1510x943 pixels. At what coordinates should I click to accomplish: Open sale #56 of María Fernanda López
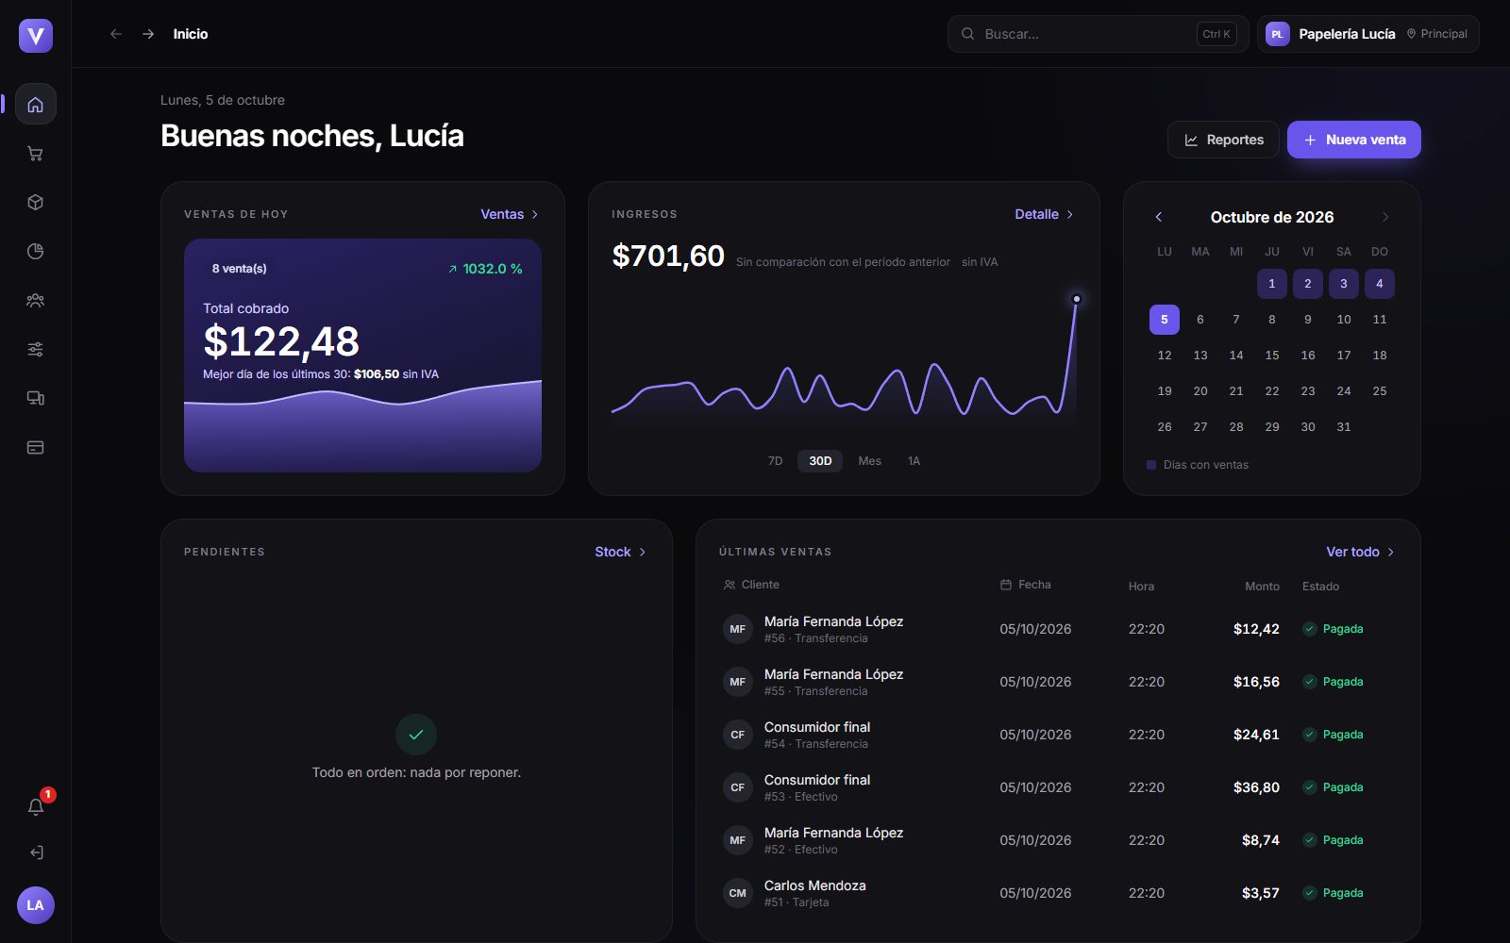click(x=1058, y=629)
